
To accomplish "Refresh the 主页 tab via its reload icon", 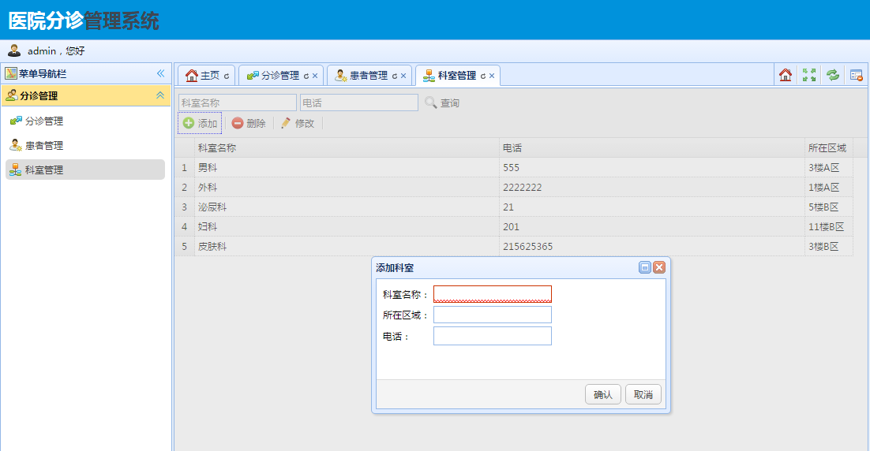I will [227, 76].
